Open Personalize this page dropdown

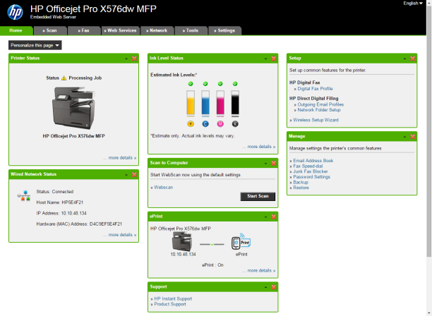pyautogui.click(x=35, y=45)
